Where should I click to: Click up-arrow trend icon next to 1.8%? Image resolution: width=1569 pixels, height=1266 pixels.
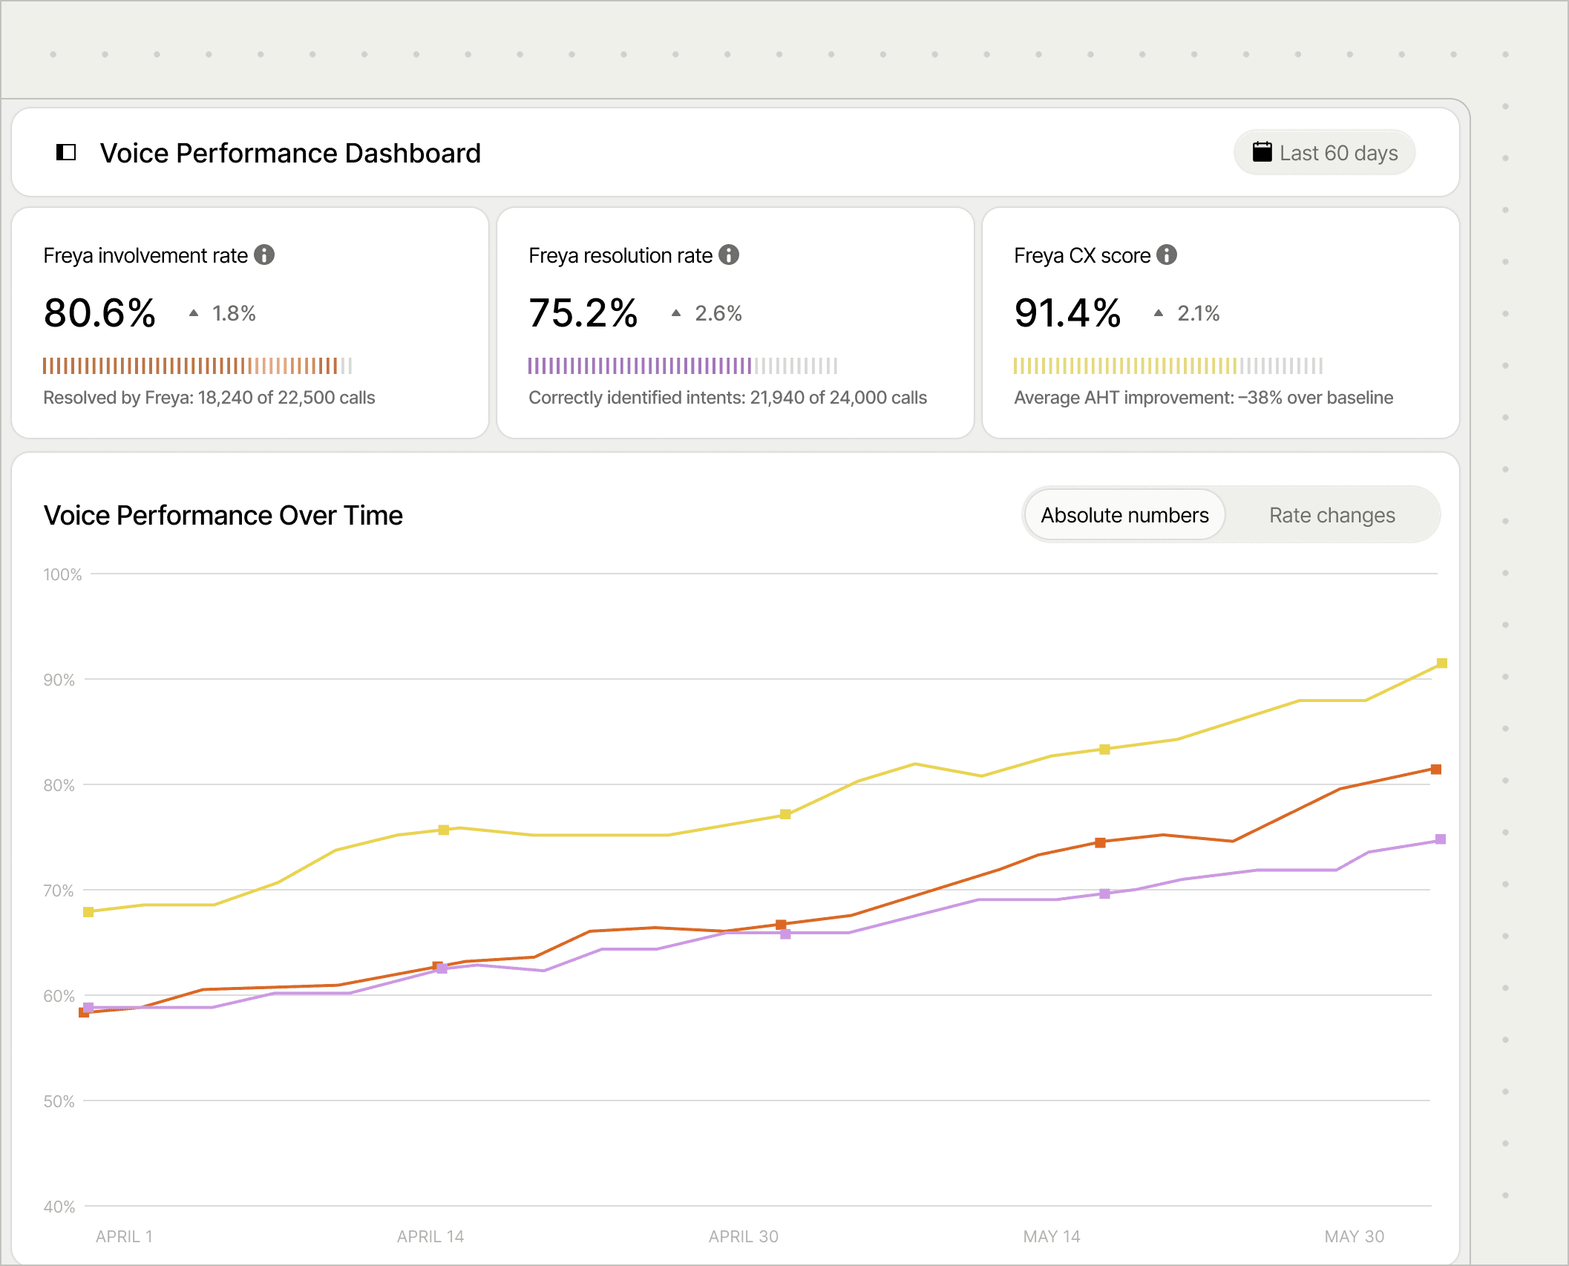[194, 313]
